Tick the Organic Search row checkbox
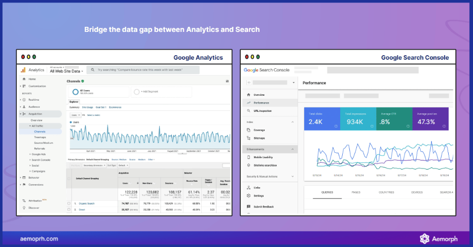The width and height of the screenshot is (473, 247). pos(69,203)
